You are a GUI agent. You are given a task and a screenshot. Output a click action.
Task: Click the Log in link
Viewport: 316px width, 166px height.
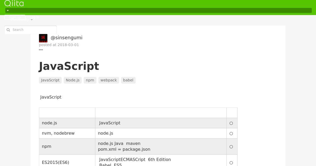point(34,17)
